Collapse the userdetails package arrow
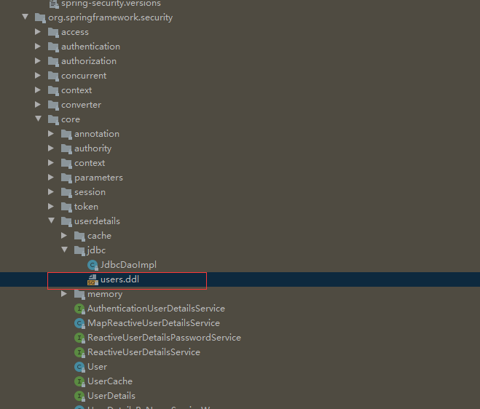 point(52,221)
